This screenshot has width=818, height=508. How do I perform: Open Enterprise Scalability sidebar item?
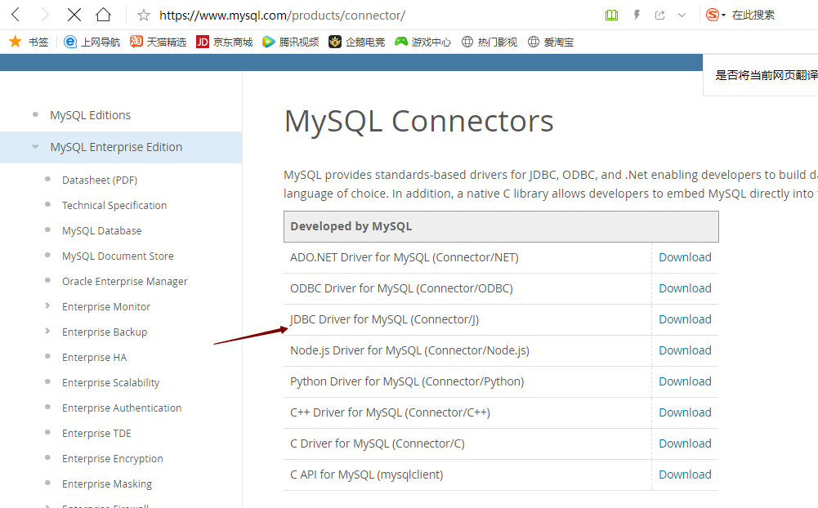coord(110,383)
